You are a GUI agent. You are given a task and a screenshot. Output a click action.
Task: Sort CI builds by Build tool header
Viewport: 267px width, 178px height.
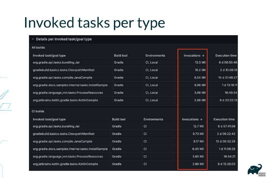point(119,119)
